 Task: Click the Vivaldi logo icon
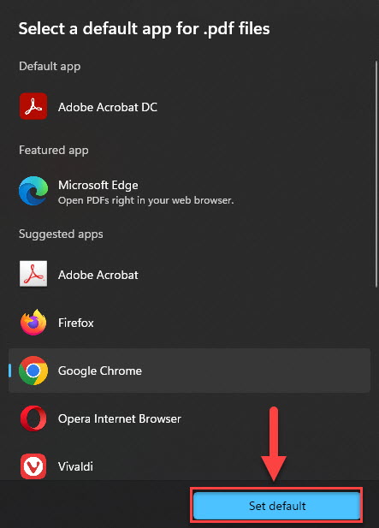coord(33,466)
